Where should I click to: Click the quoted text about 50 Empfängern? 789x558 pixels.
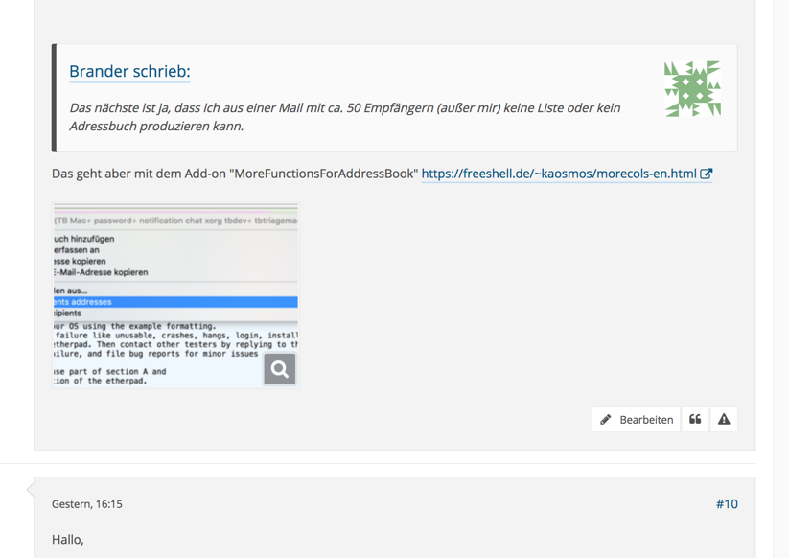(345, 117)
